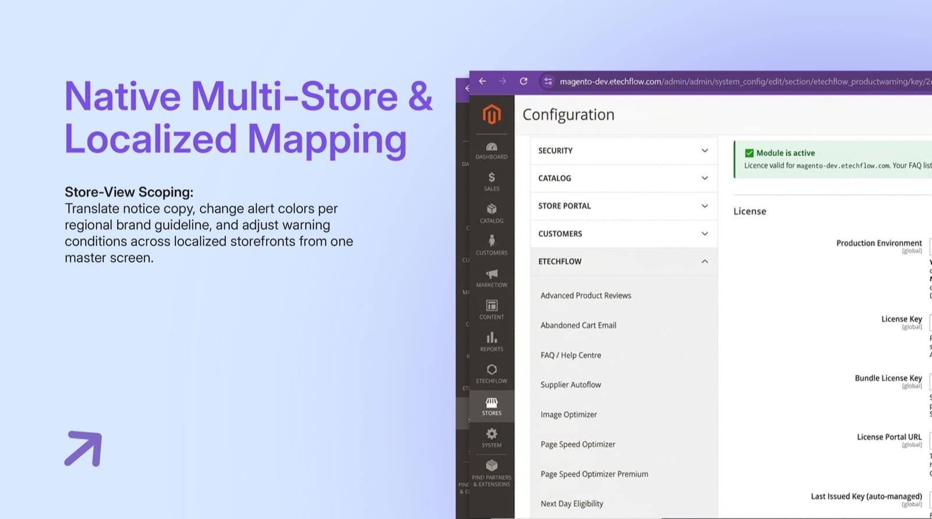Viewport: 932px width, 519px height.
Task: Click the browser forward arrow
Action: [x=503, y=81]
